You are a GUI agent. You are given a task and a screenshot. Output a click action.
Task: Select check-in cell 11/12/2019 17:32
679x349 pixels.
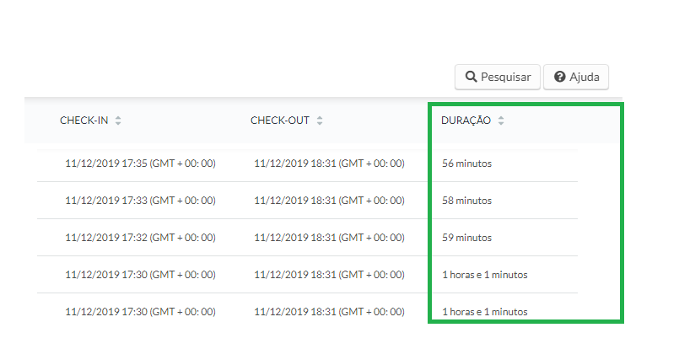click(x=140, y=238)
